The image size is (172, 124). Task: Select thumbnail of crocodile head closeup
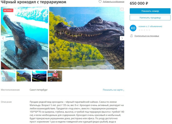[x=24, y=76]
